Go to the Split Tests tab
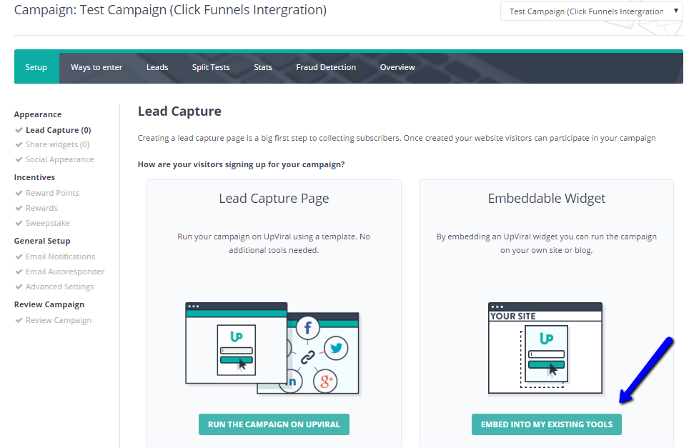Screen dimensions: 694x448 (211, 67)
